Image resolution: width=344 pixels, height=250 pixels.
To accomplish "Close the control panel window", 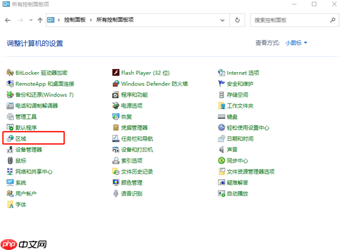I will pos(334,4).
